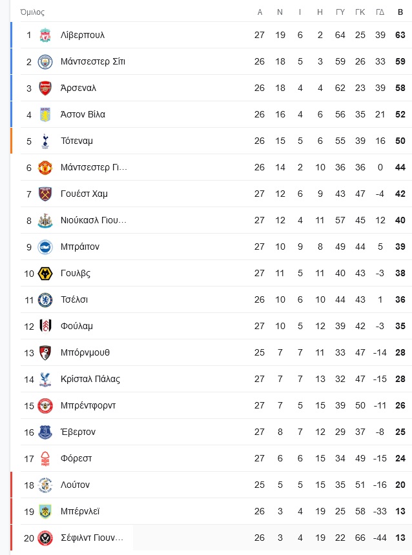
Task: Open the Μπράιτον team link
Action: [x=80, y=247]
